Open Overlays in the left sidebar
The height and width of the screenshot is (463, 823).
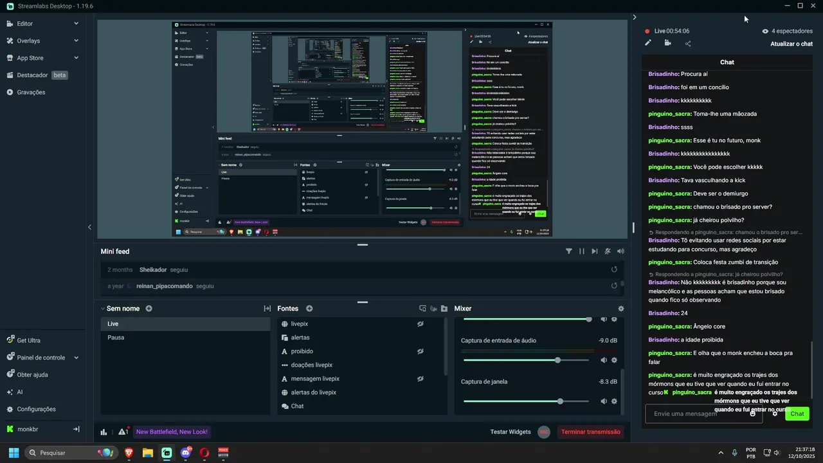coord(28,41)
